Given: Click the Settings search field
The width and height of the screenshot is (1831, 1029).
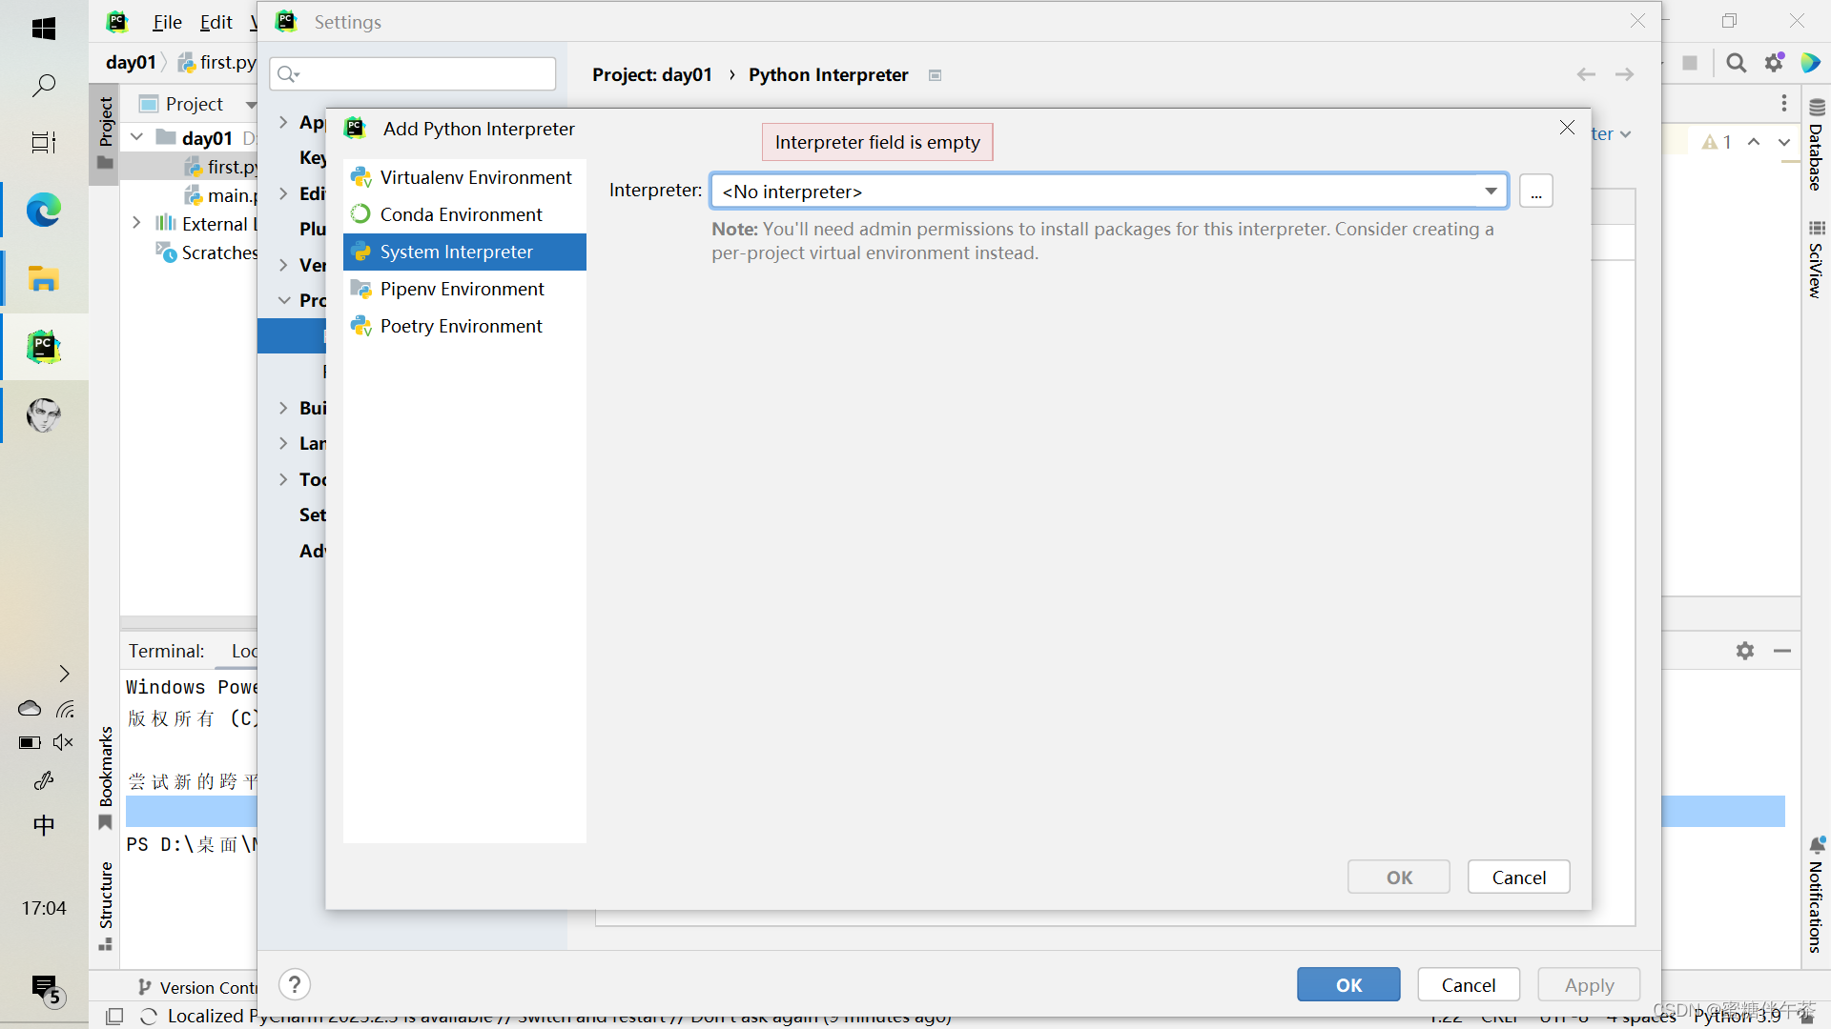Looking at the screenshot, I should coord(420,73).
